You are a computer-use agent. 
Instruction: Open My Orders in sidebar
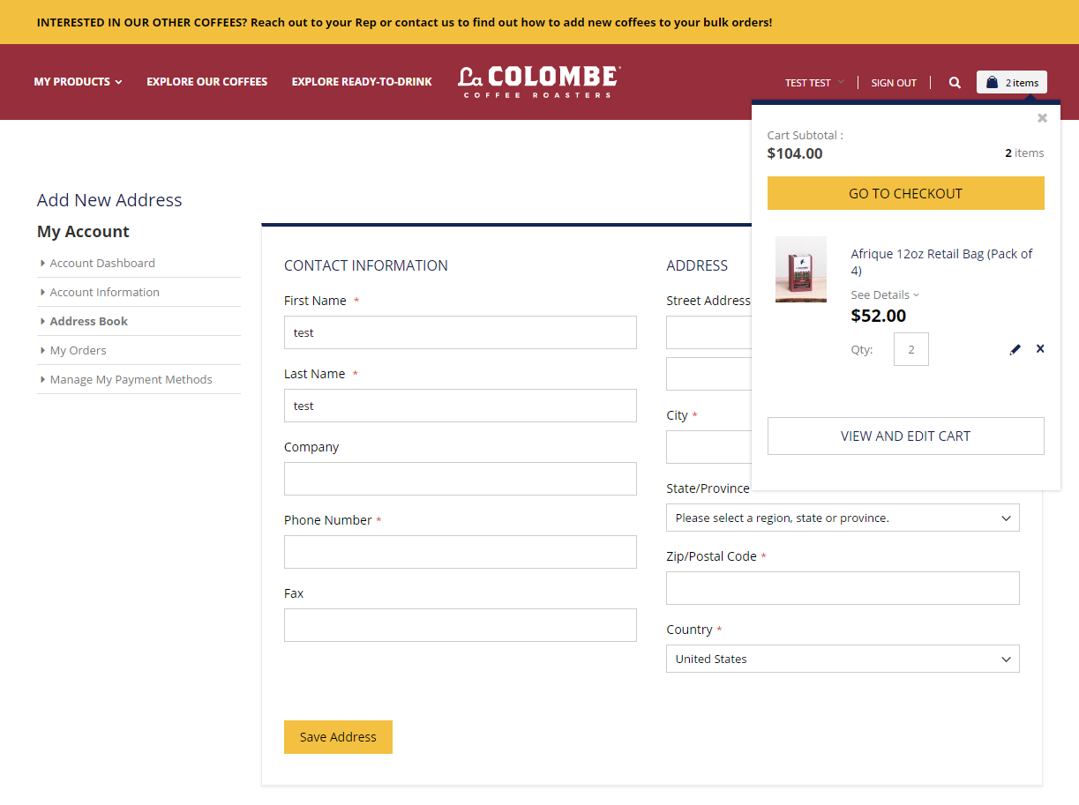point(78,351)
